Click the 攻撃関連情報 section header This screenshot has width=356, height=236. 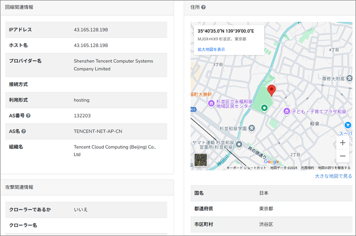(x=19, y=187)
